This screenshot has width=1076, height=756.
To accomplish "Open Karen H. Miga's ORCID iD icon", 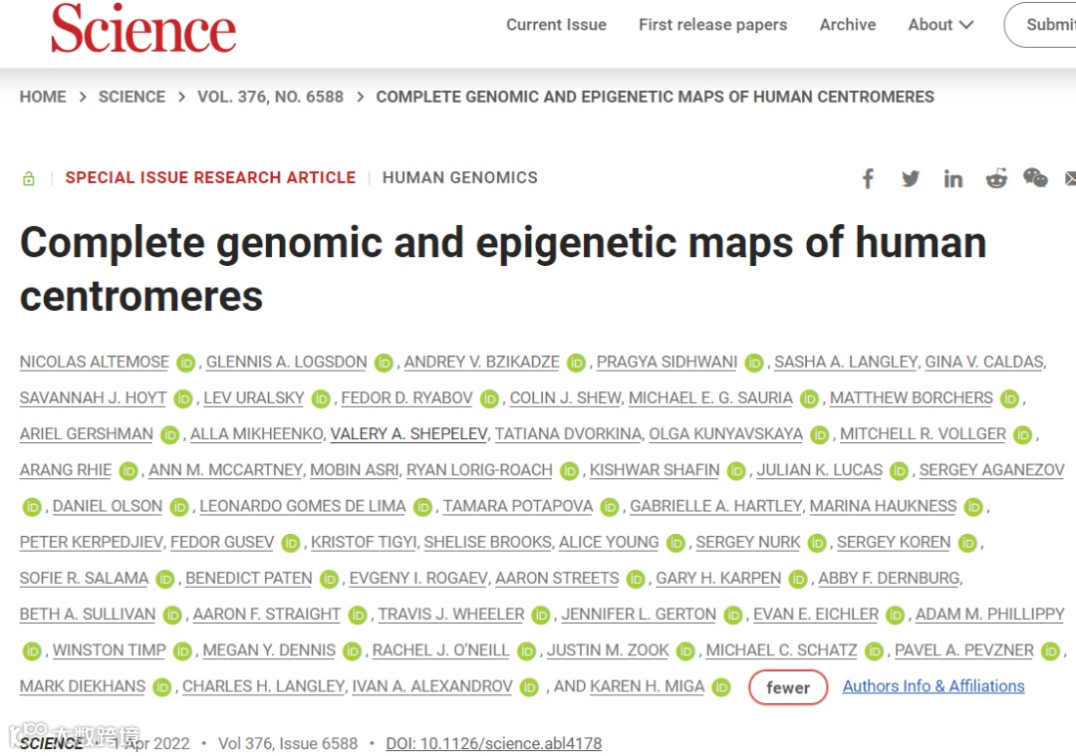I will pos(721,687).
